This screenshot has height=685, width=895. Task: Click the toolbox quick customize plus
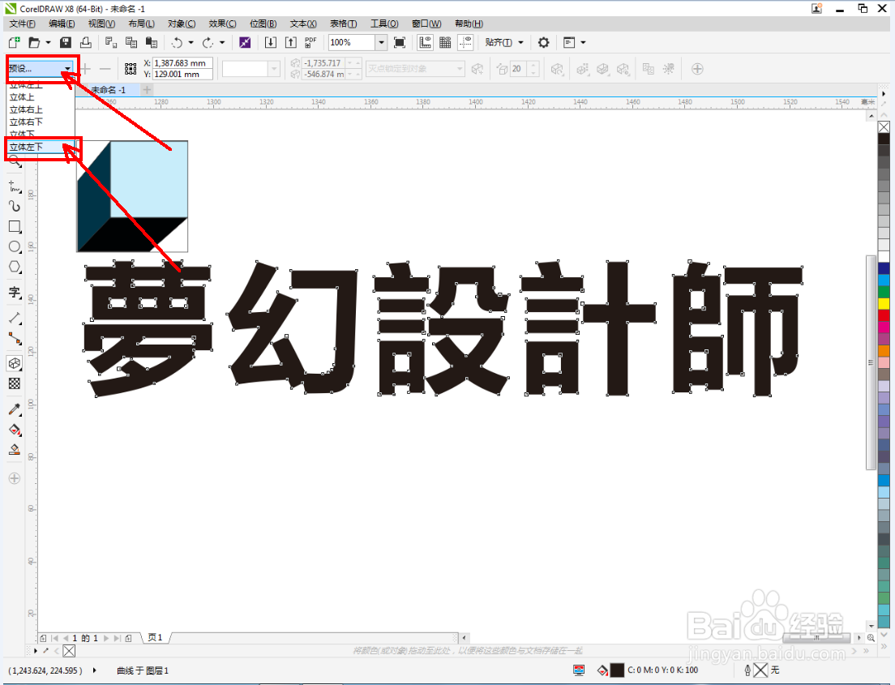coord(15,478)
